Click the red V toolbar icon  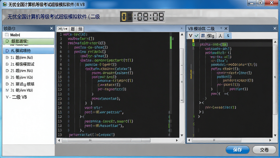click(x=191, y=36)
